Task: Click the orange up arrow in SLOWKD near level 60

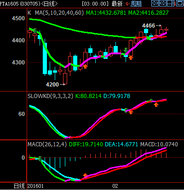Action: pyautogui.click(x=131, y=112)
